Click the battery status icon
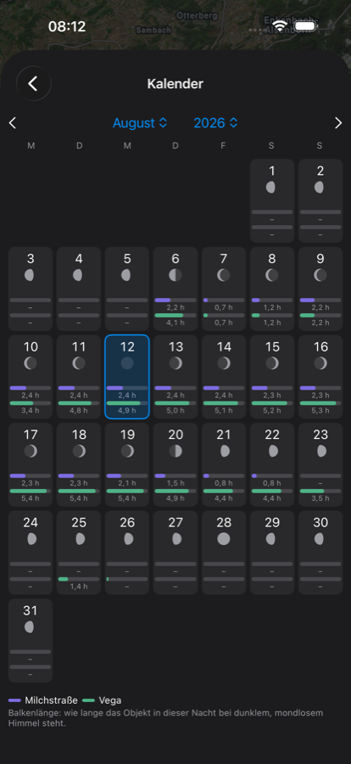Screen dimensions: 351x764 pyautogui.click(x=305, y=25)
